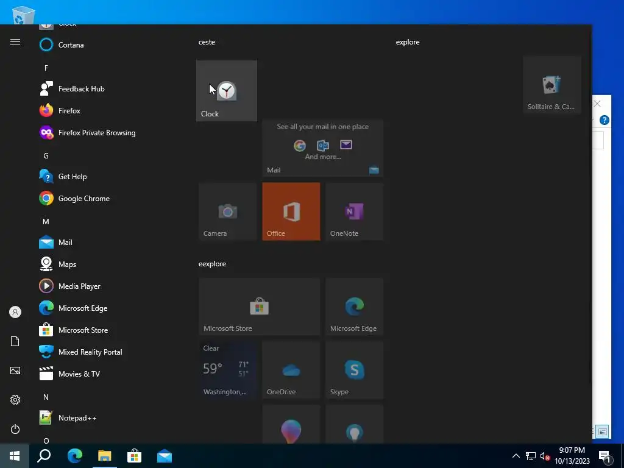Open the Microsoft Edge tile
This screenshot has width=624, height=468.
click(x=354, y=307)
